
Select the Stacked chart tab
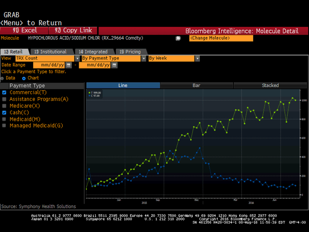pyautogui.click(x=270, y=86)
